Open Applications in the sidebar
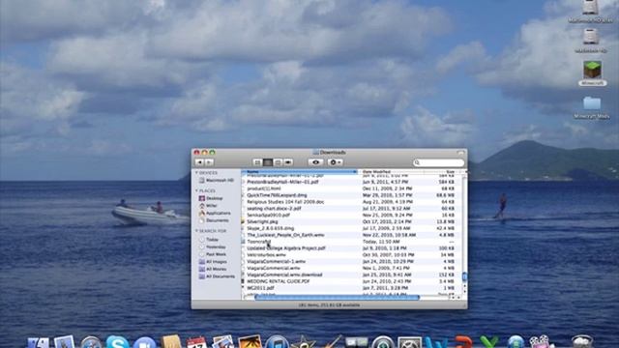619x348 pixels. coord(215,213)
